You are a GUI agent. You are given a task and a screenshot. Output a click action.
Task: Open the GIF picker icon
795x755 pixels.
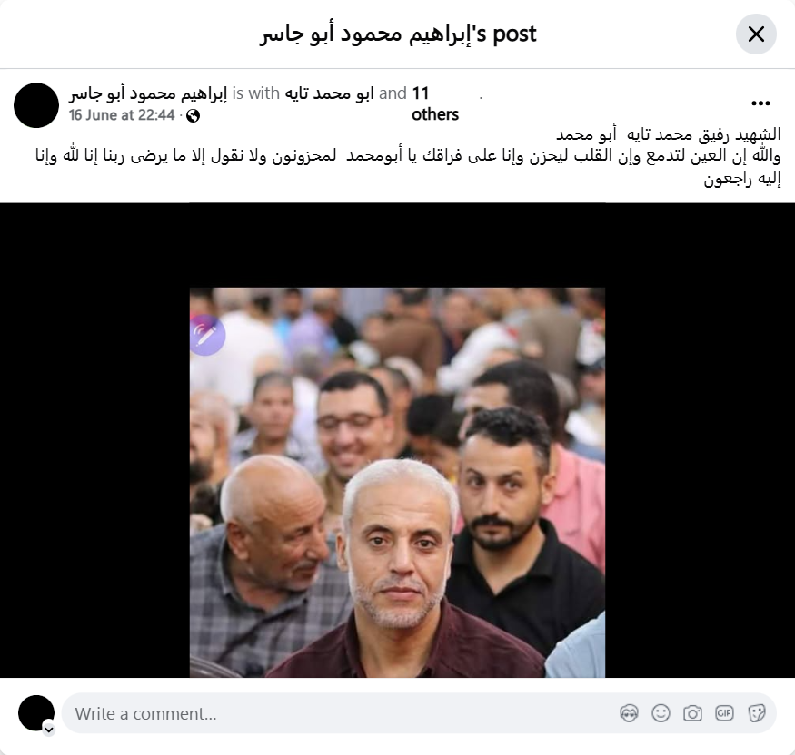[724, 713]
